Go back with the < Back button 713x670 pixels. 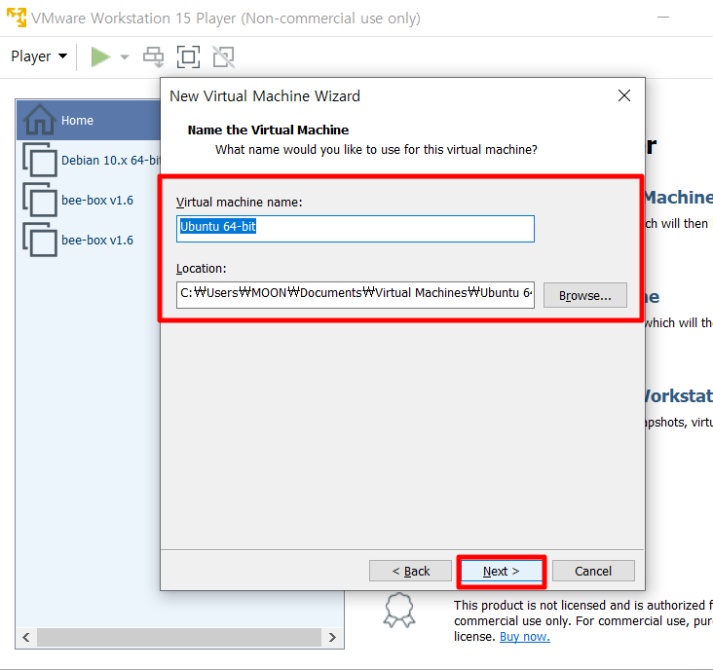(410, 571)
